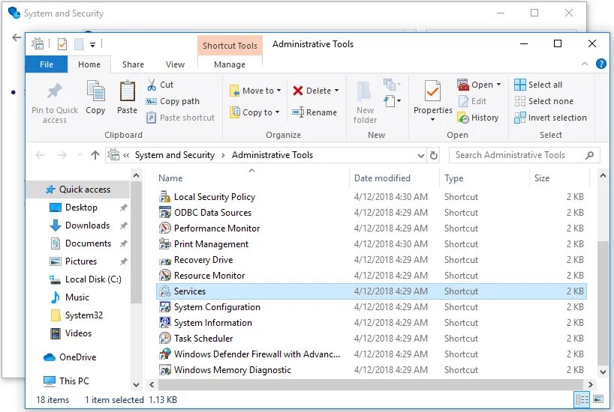This screenshot has height=412, width=614.
Task: Open the Manage tab under Shortcut Tools
Action: (x=230, y=64)
